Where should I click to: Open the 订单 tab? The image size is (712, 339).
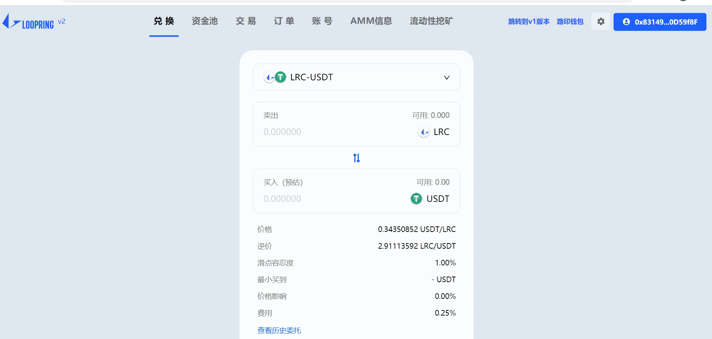pos(284,21)
